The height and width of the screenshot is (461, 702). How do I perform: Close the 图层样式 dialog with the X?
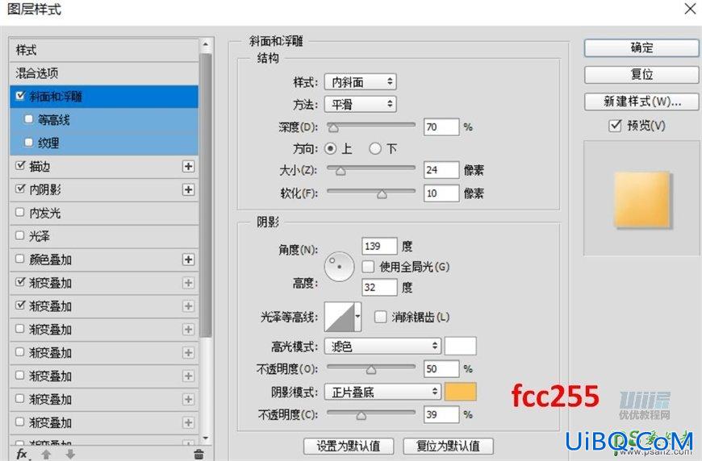691,8
